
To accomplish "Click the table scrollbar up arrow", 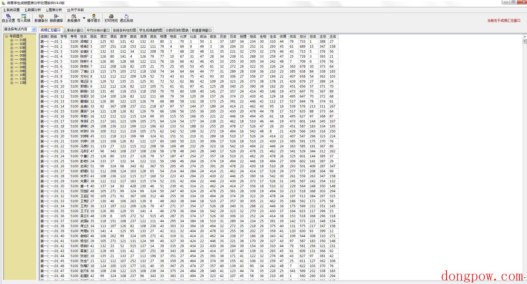I will tap(525, 36).
